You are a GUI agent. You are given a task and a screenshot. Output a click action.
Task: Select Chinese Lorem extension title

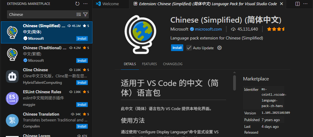coord(36,135)
